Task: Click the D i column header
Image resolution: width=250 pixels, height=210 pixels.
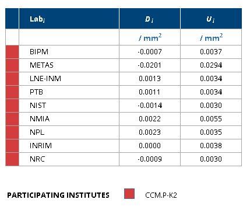Action: [150, 19]
